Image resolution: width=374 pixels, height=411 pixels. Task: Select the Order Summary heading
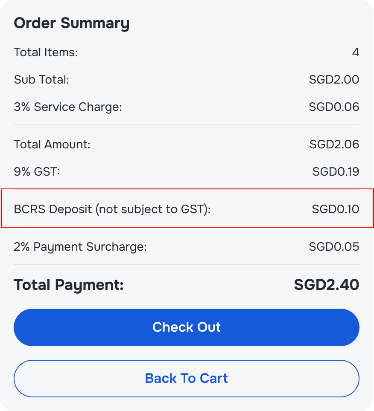[x=72, y=23]
